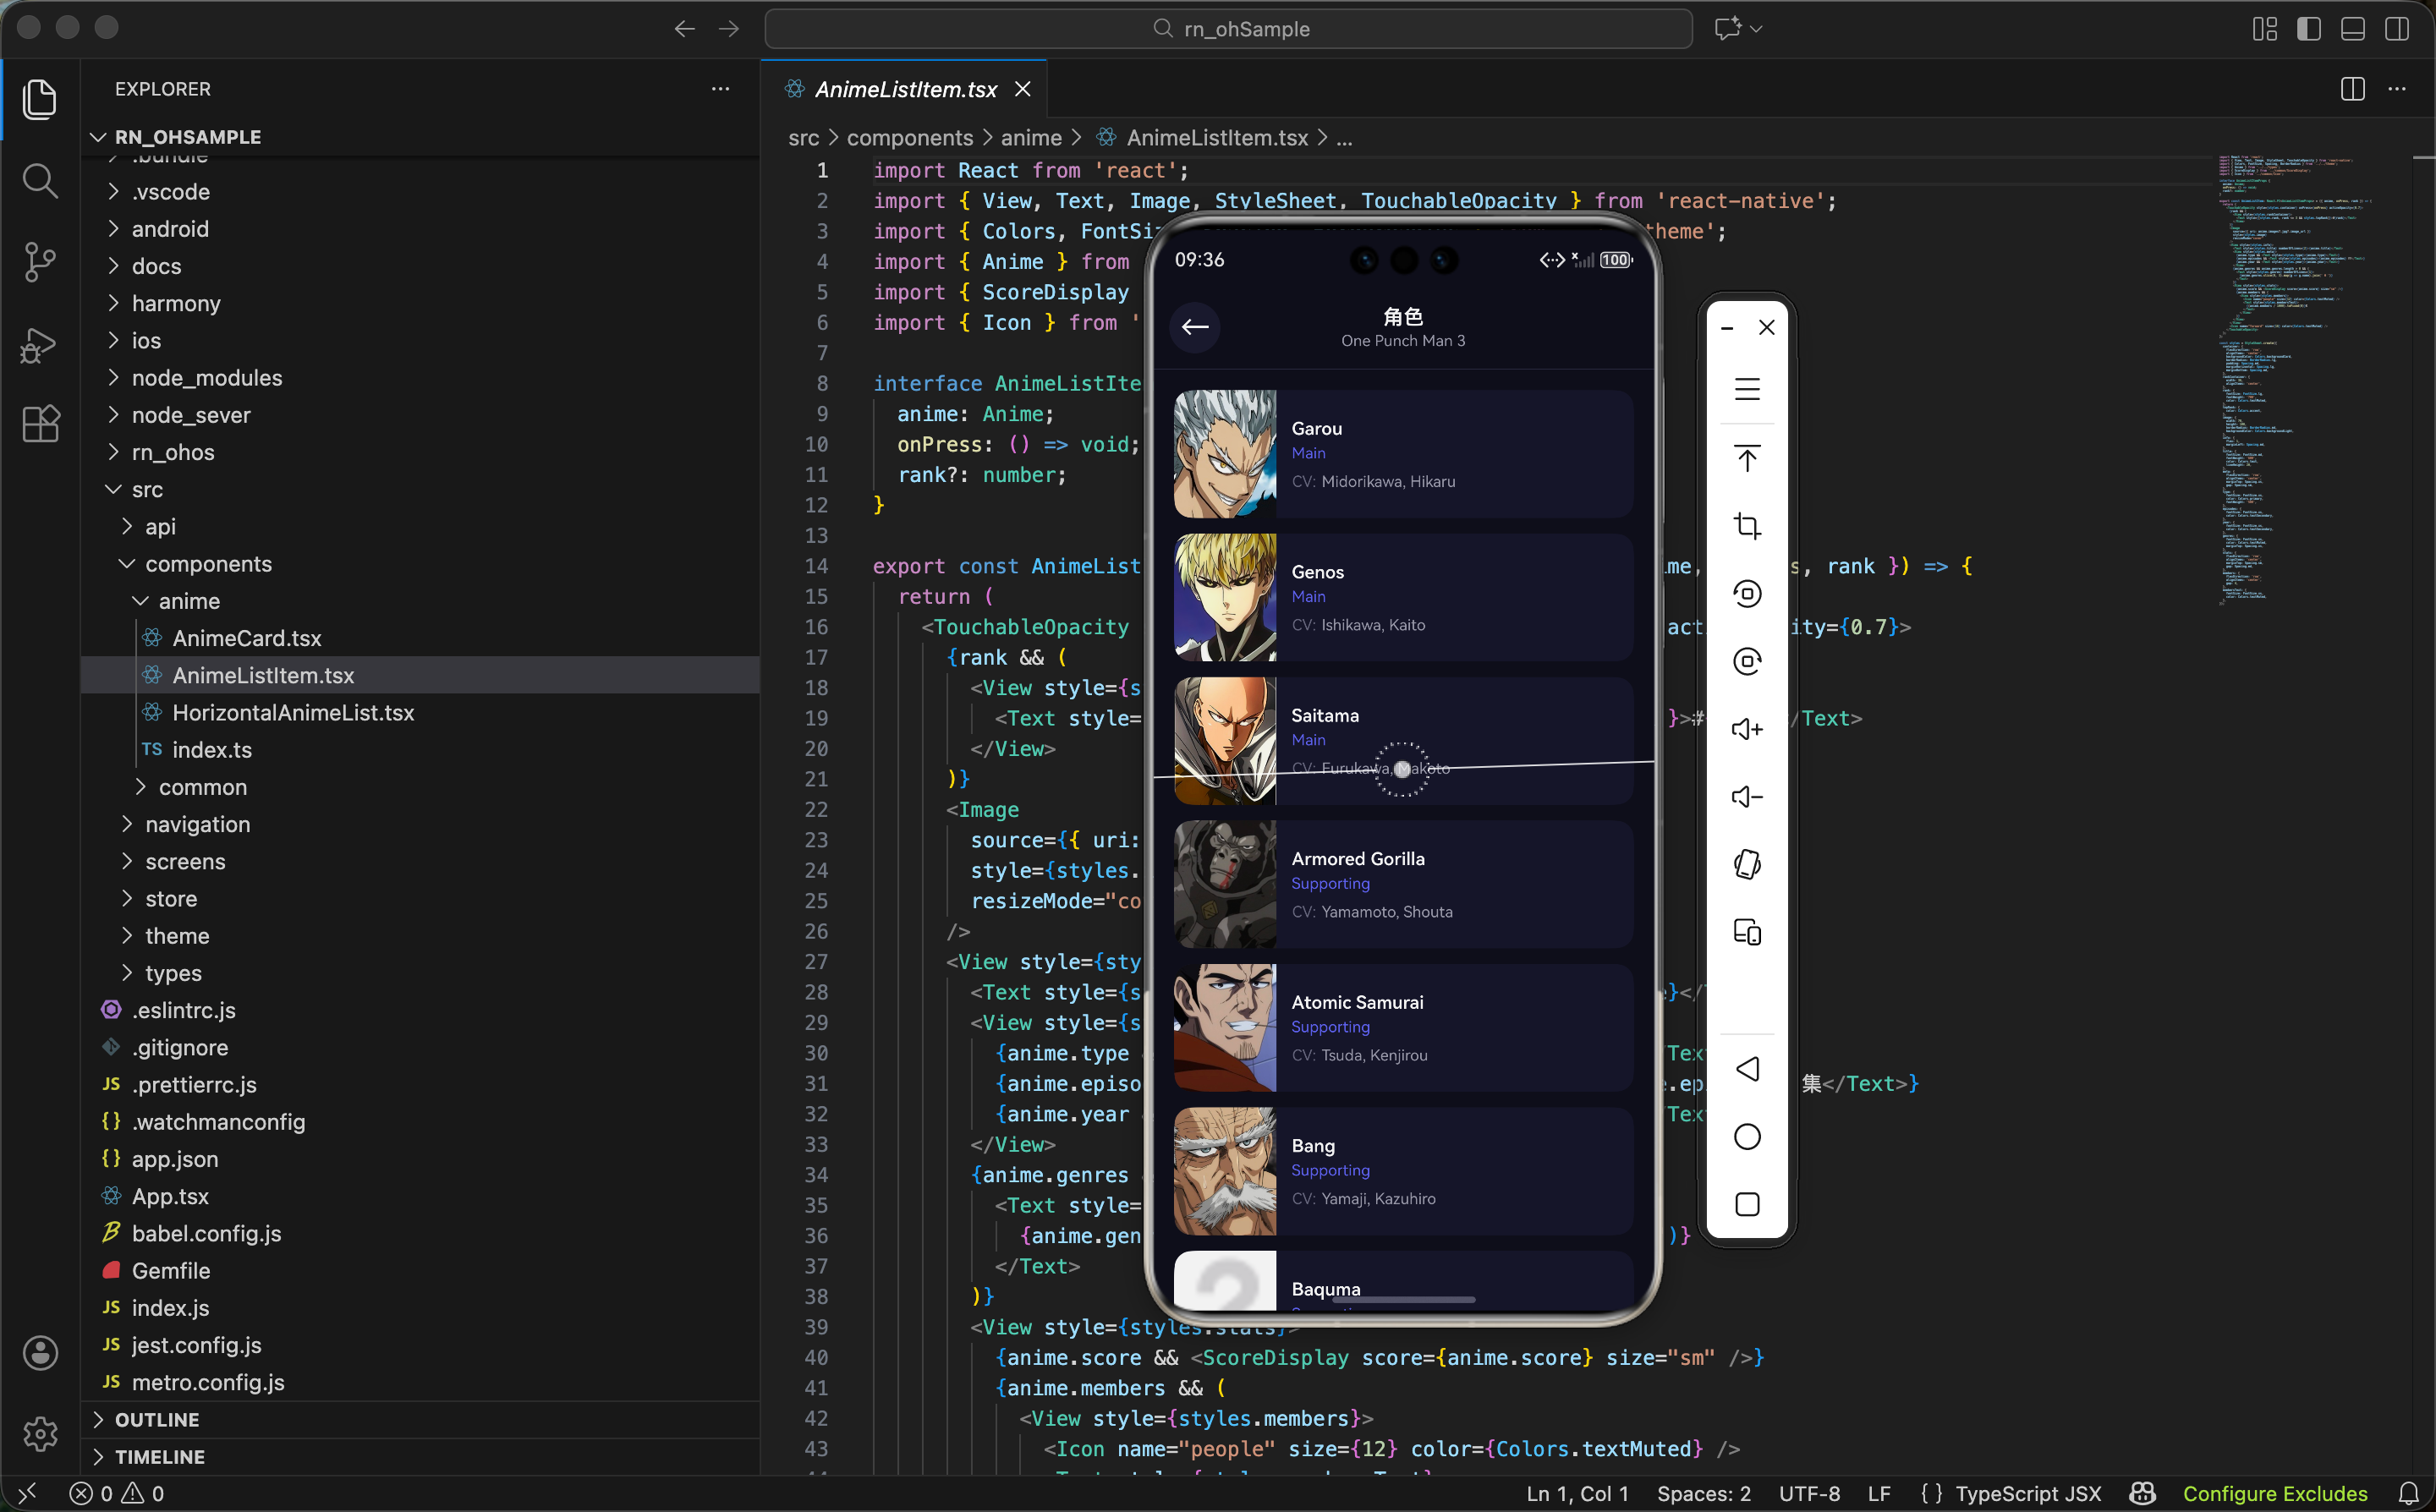
Task: Select the AnimeListItem.tsx editor tab
Action: pos(905,89)
